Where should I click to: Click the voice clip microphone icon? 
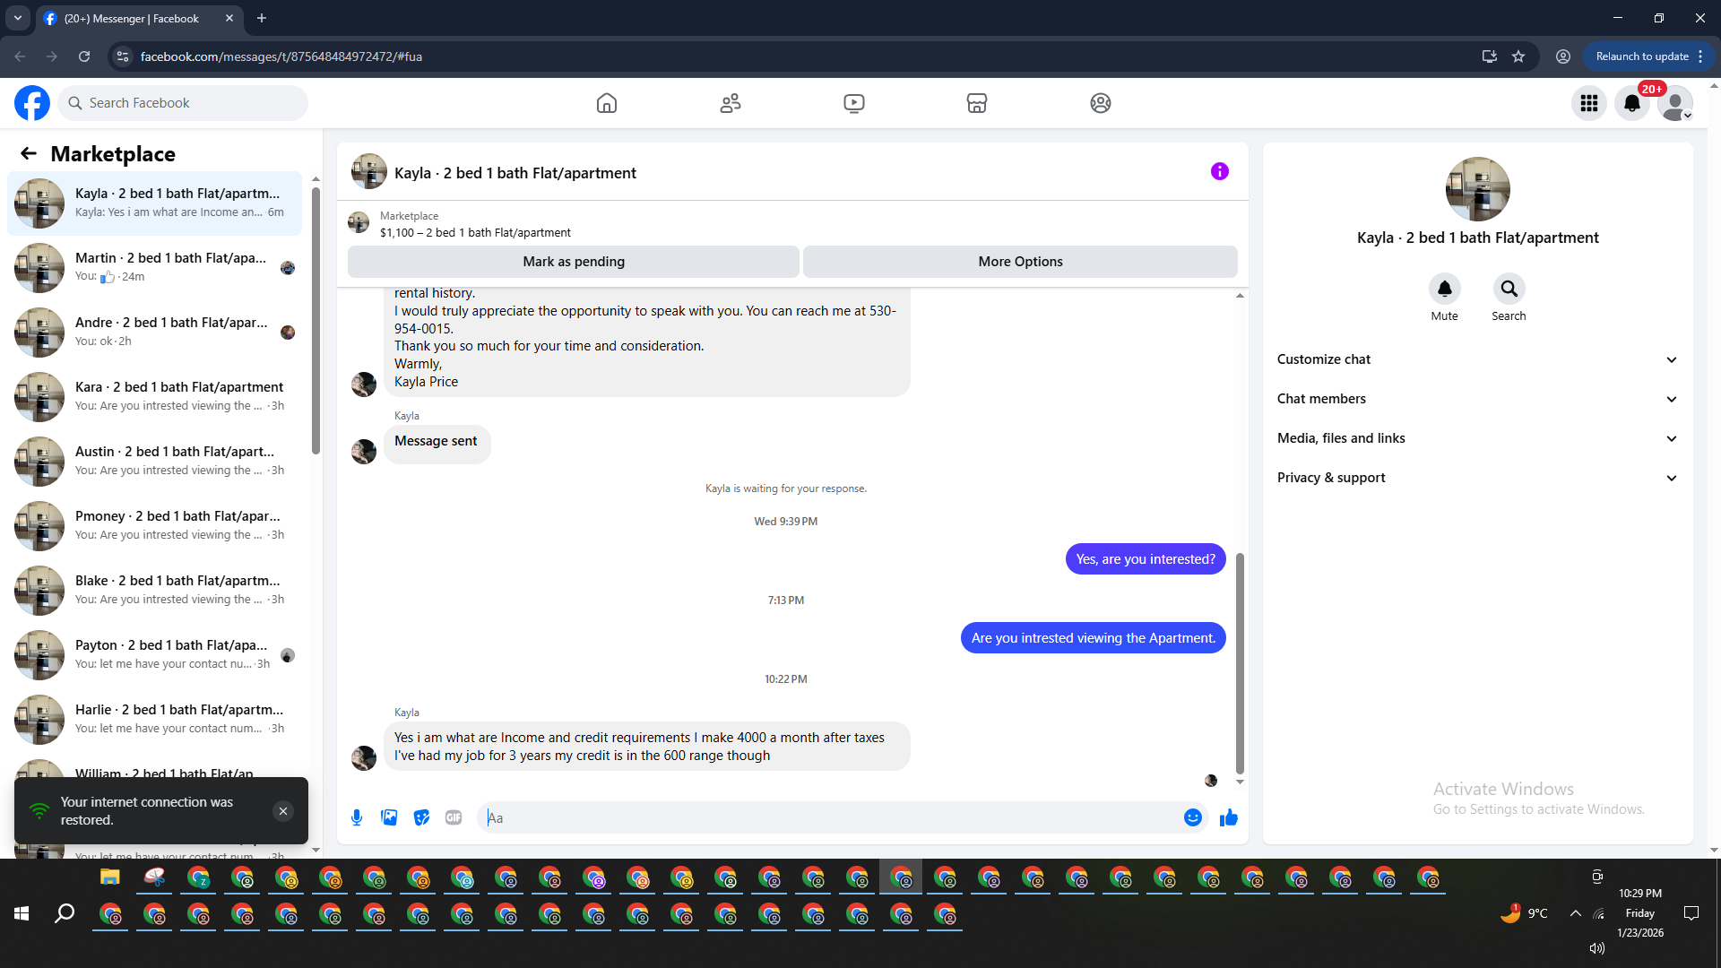click(357, 817)
